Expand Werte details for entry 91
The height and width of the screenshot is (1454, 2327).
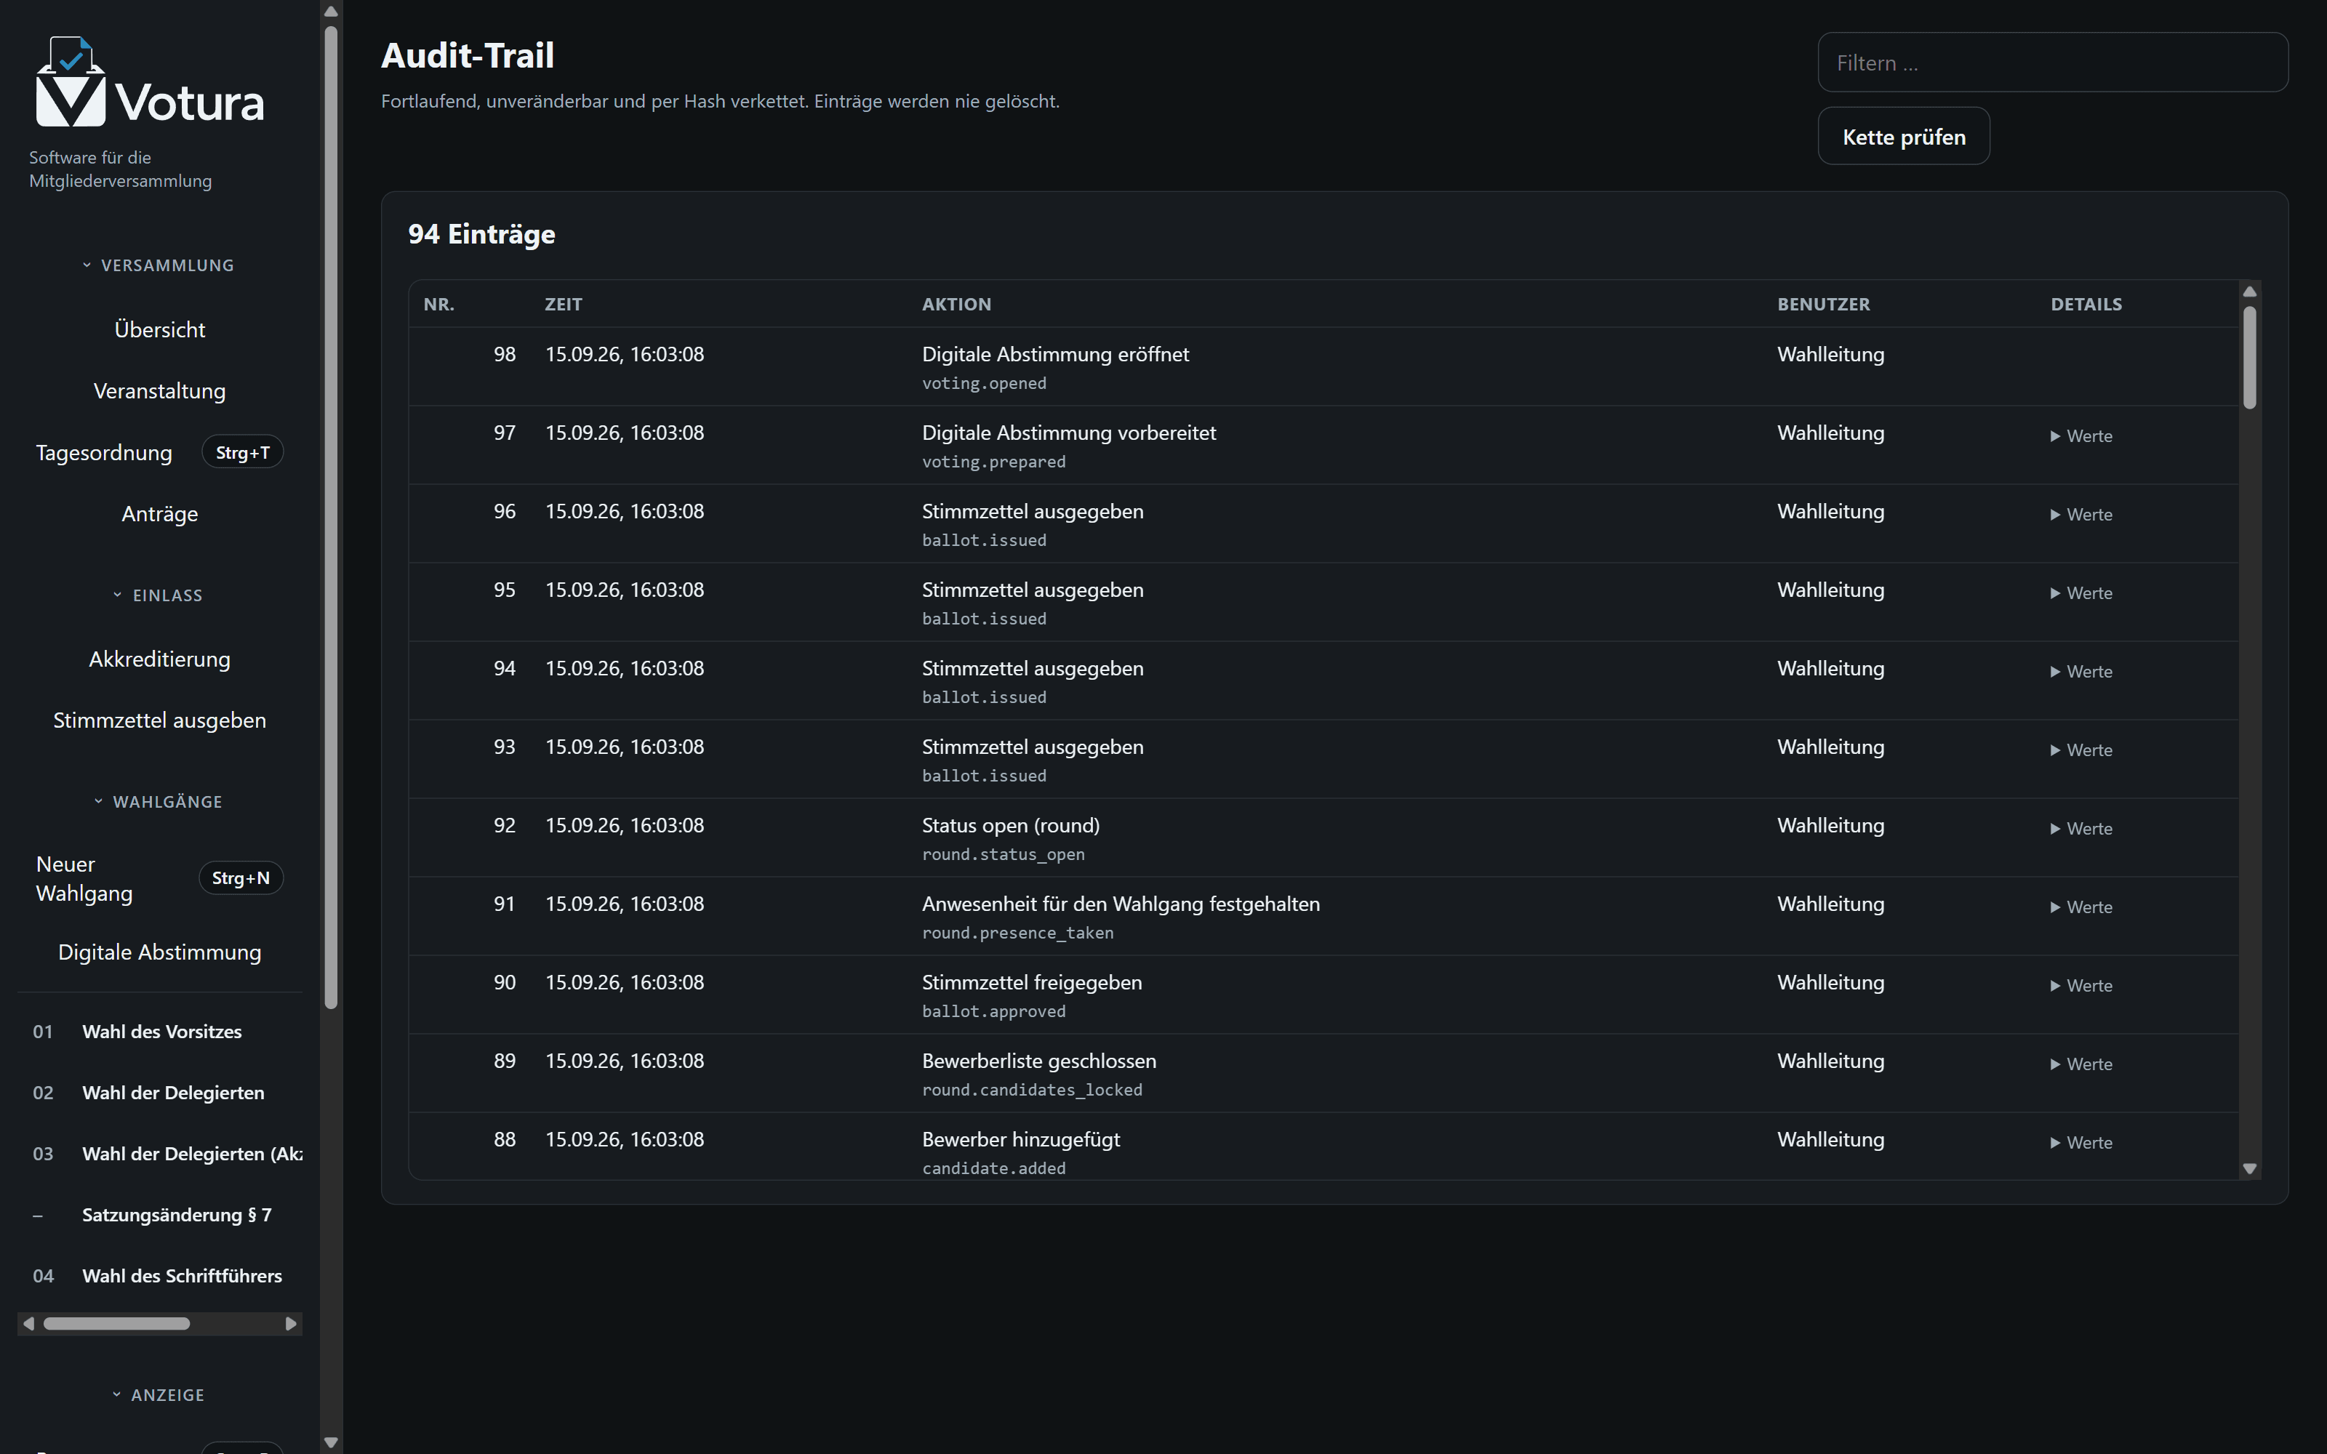[x=2080, y=908]
